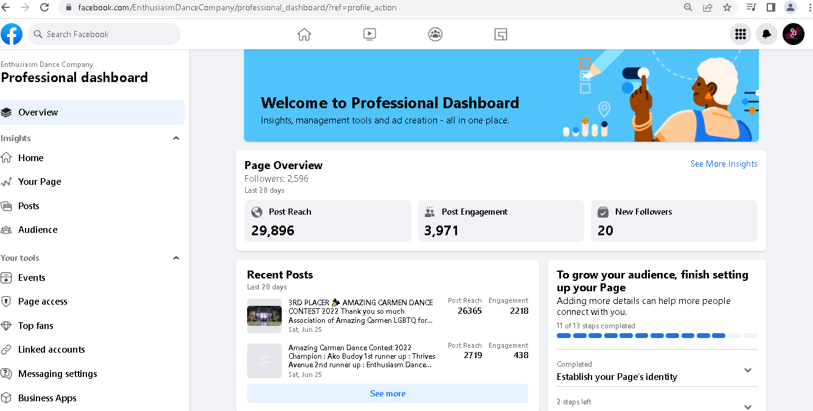Click the Post Reach globe icon
This screenshot has height=411, width=813.
coord(257,212)
